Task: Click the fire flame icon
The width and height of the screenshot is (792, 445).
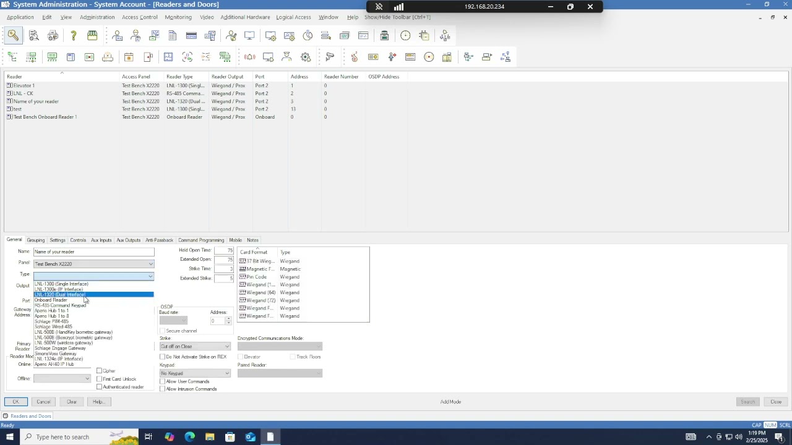Action: (x=355, y=57)
